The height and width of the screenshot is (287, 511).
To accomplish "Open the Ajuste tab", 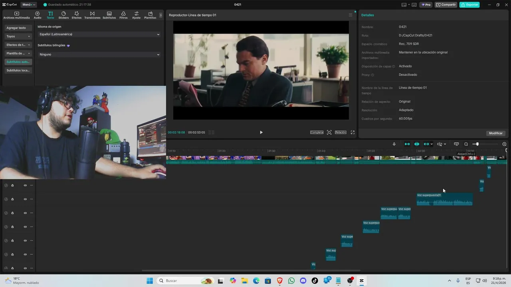I will pos(137,15).
